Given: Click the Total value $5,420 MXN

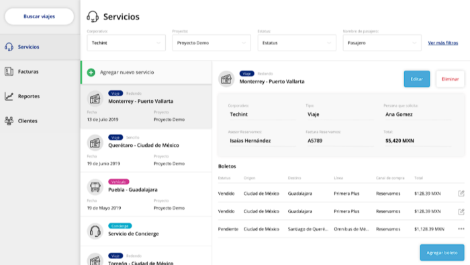Looking at the screenshot, I should tap(399, 141).
